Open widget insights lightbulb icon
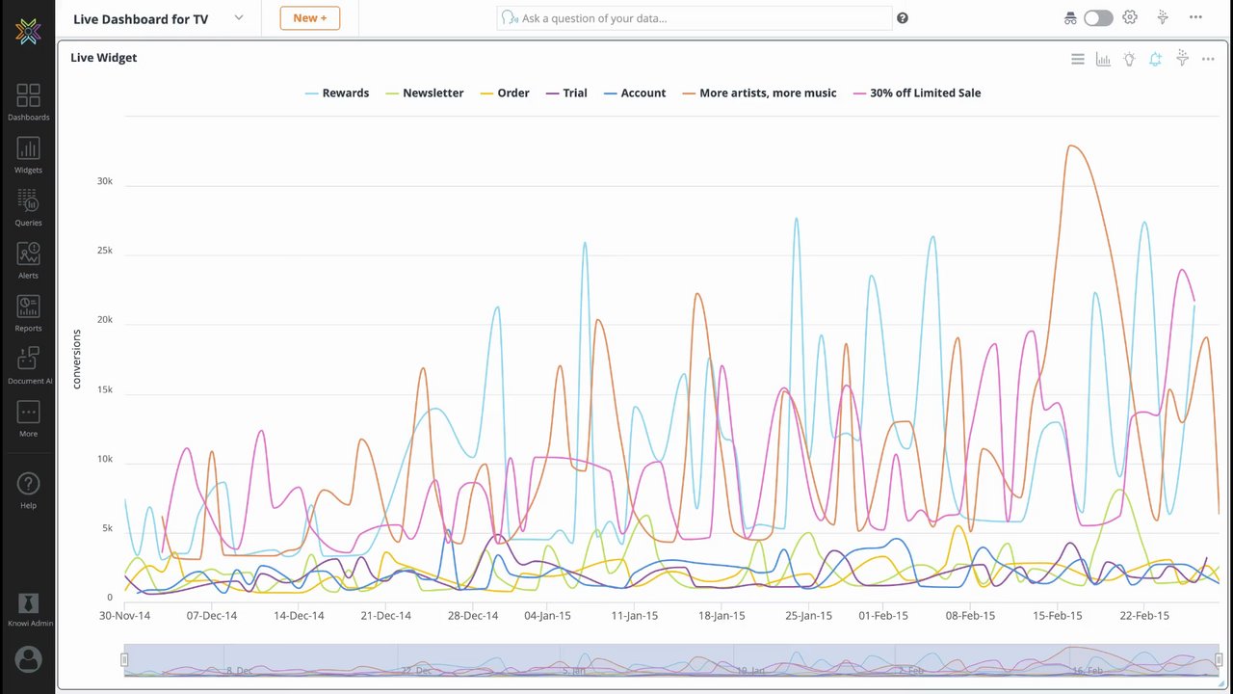Screen dimensions: 1233x694 [1129, 59]
